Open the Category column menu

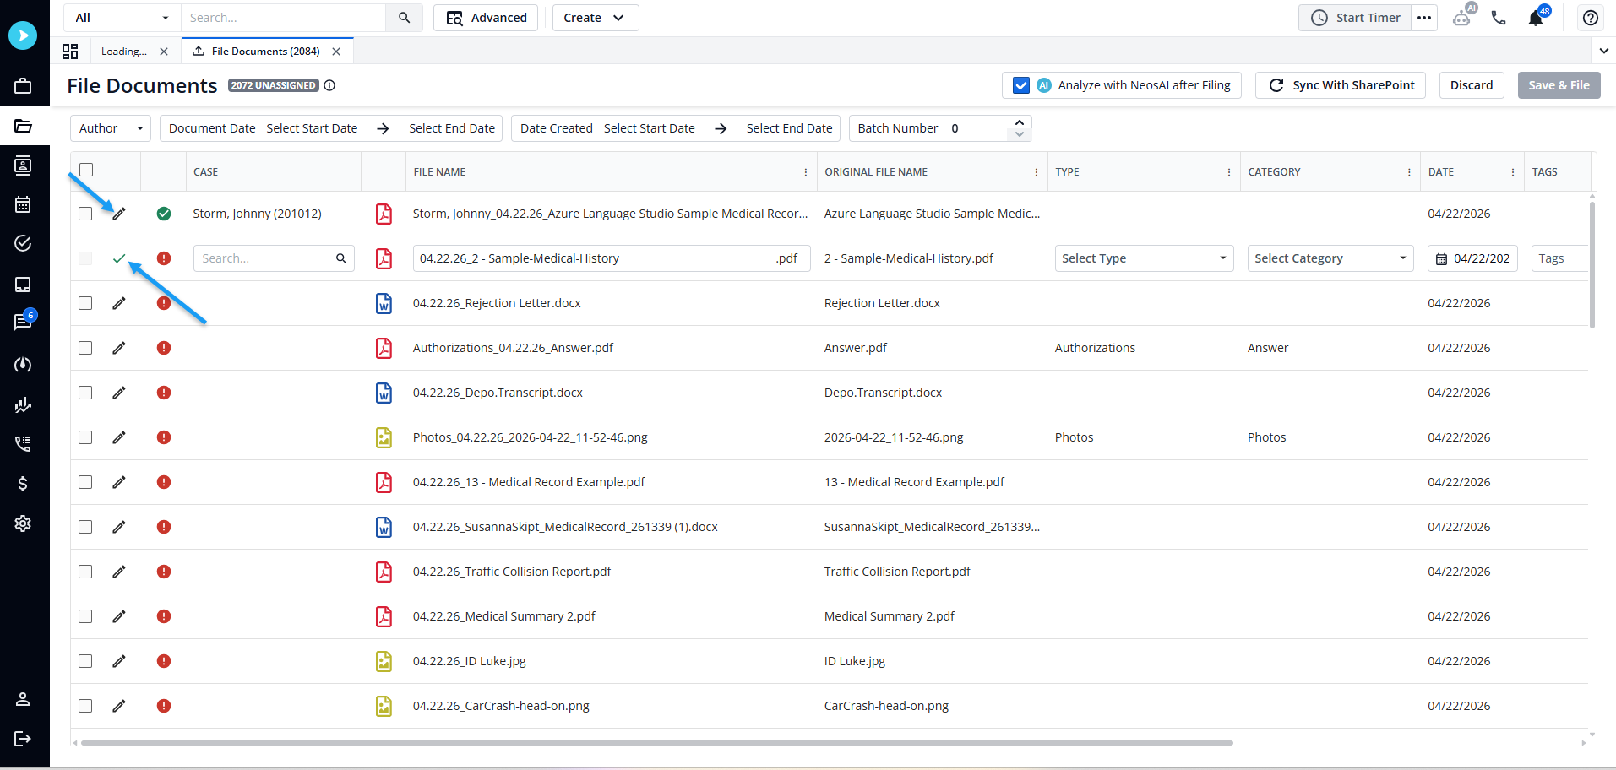coord(1409,172)
